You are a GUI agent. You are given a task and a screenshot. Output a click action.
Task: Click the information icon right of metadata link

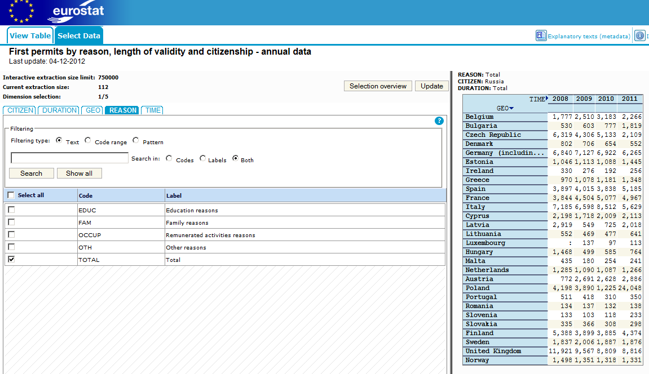pyautogui.click(x=639, y=35)
